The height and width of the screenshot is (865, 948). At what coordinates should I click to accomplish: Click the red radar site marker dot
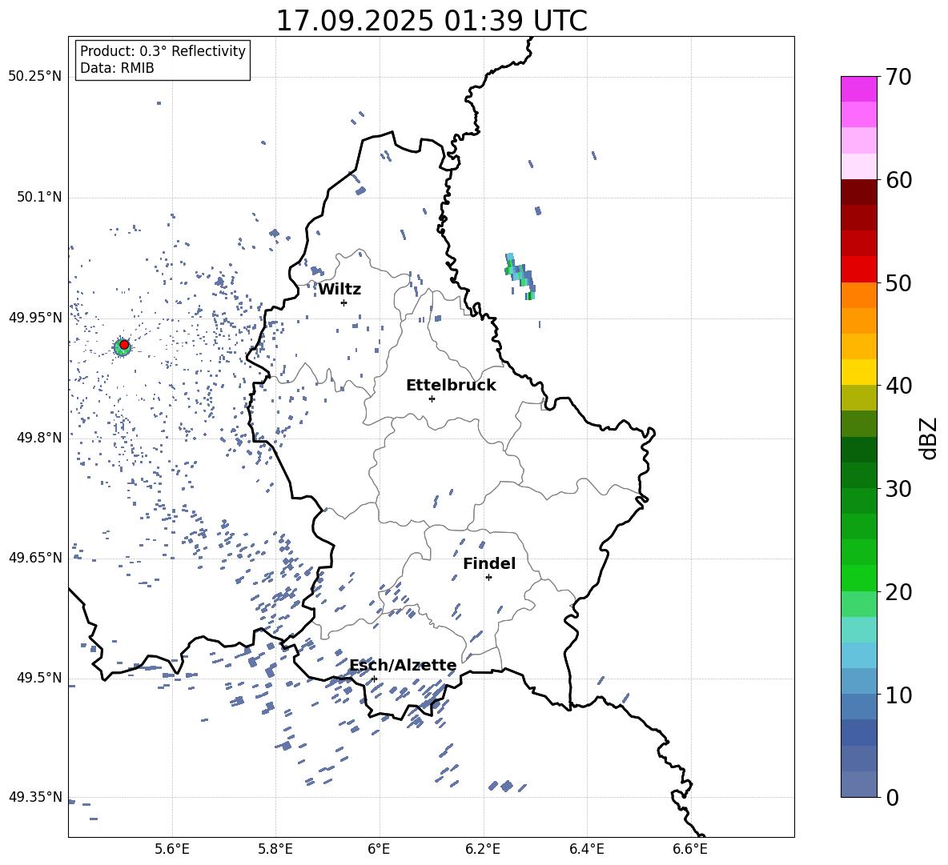click(x=124, y=345)
